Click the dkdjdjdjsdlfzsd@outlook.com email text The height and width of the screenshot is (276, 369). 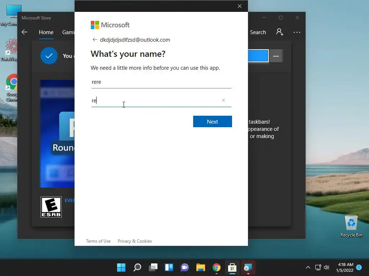[x=135, y=40]
